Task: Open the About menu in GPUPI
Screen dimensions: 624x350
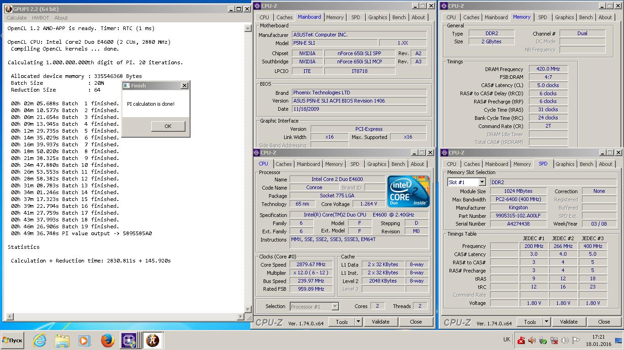Action: 61,18
